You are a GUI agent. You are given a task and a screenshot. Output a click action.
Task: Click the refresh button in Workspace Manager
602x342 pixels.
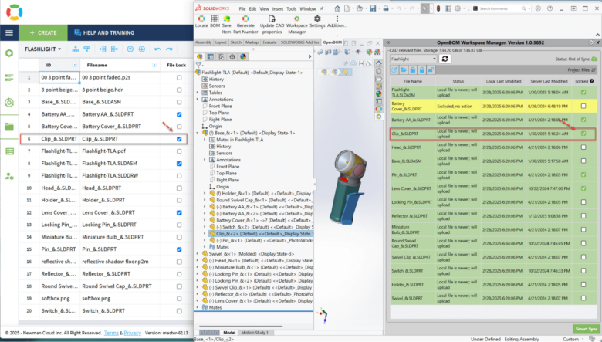click(445, 59)
